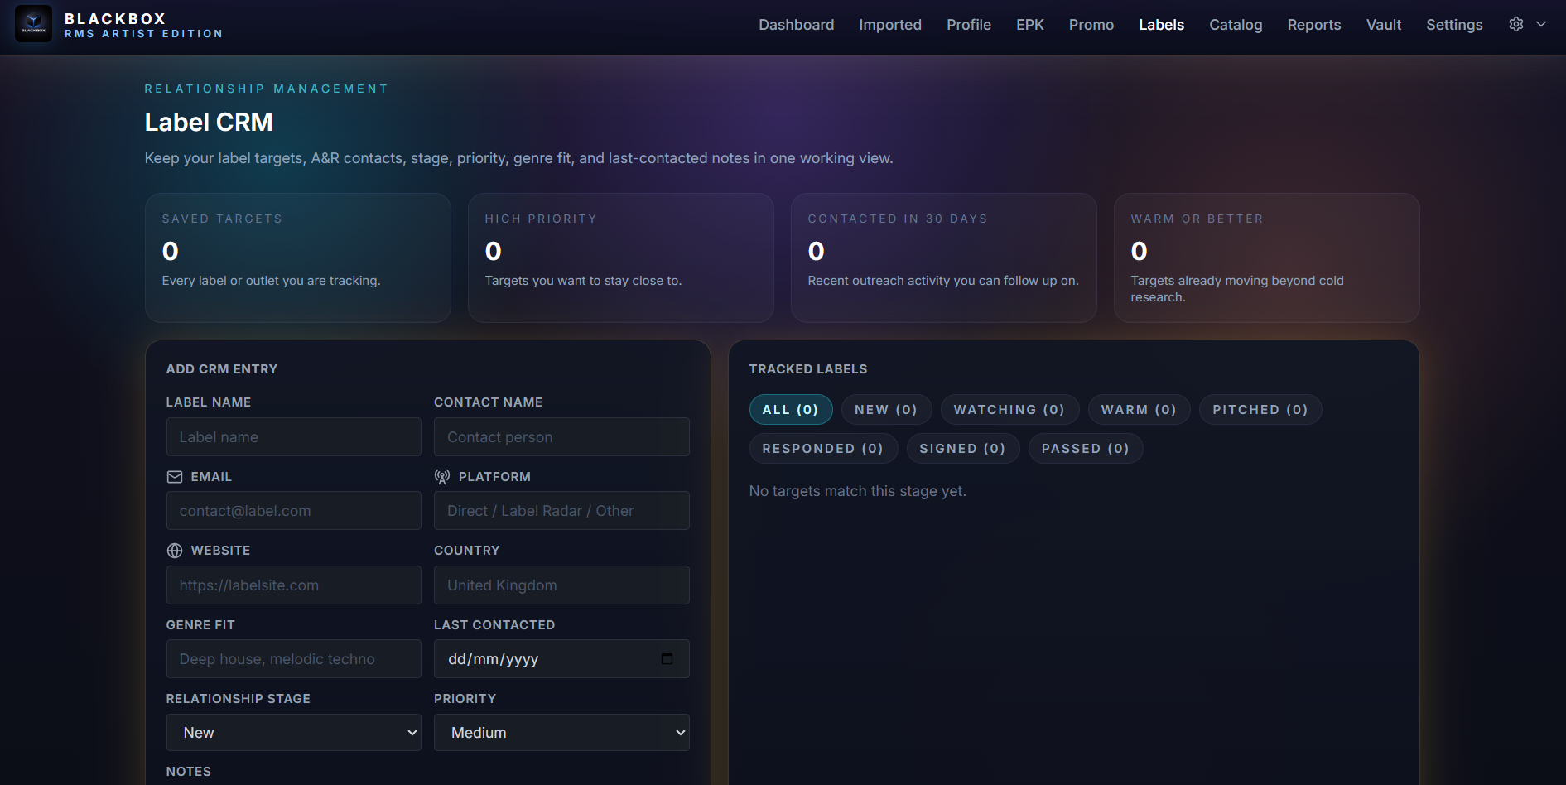The height and width of the screenshot is (785, 1566).
Task: Activate the PITCHED (0) stage filter
Action: (1260, 409)
